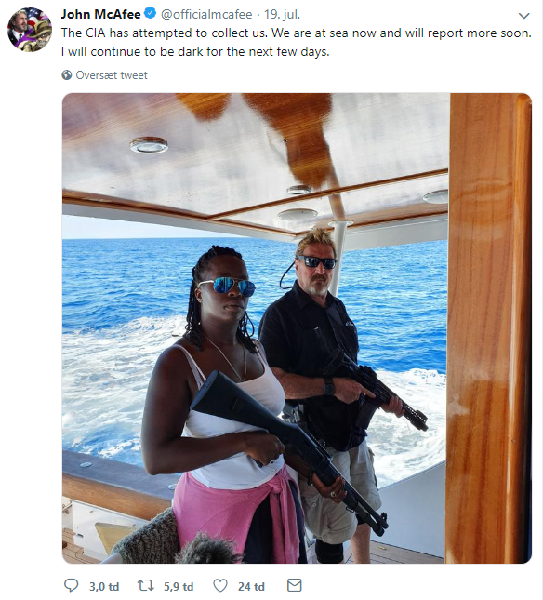Send tweet via the envelope message icon
The image size is (543, 600).
294,585
